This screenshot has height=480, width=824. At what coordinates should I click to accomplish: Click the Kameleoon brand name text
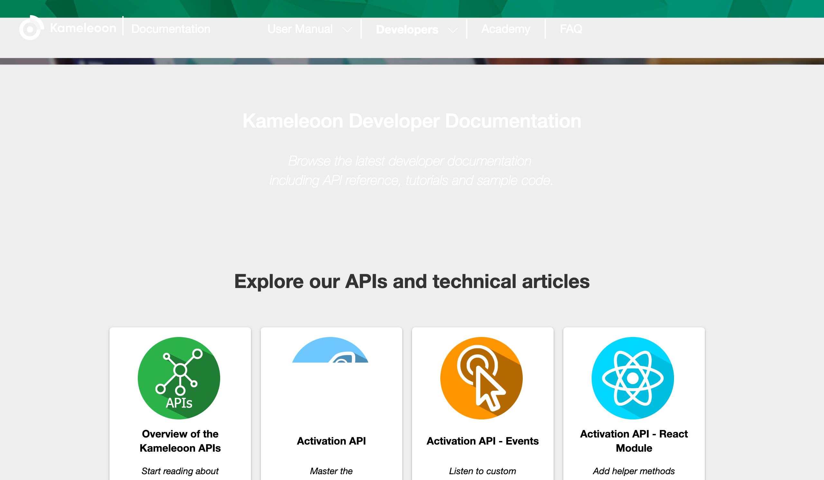pos(83,28)
